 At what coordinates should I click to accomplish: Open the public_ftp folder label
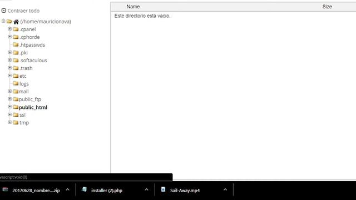30,99
